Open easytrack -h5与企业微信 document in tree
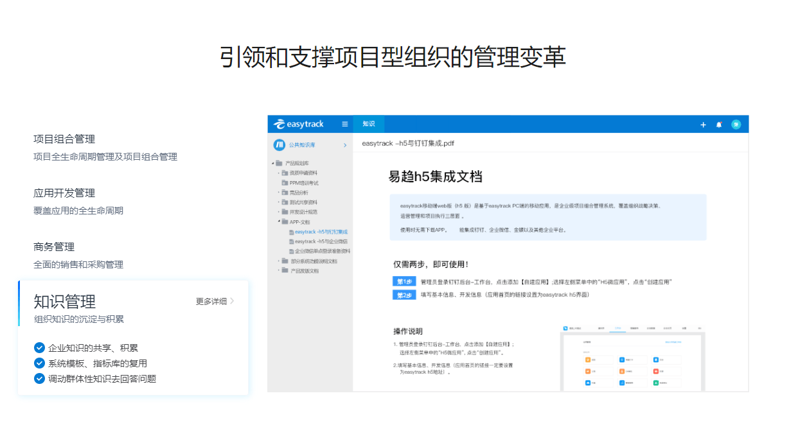This screenshot has width=798, height=434. [x=321, y=241]
